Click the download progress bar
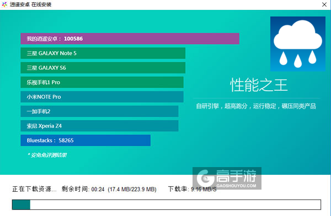The height and width of the screenshot is (216, 331). click(x=167, y=204)
